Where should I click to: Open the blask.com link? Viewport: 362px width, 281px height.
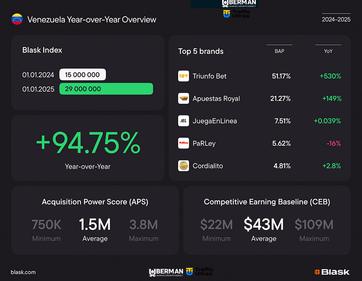tap(23, 272)
